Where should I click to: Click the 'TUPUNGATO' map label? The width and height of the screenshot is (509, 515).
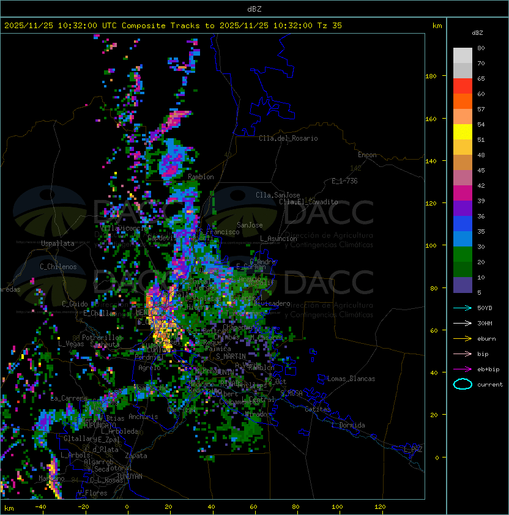click(99, 425)
